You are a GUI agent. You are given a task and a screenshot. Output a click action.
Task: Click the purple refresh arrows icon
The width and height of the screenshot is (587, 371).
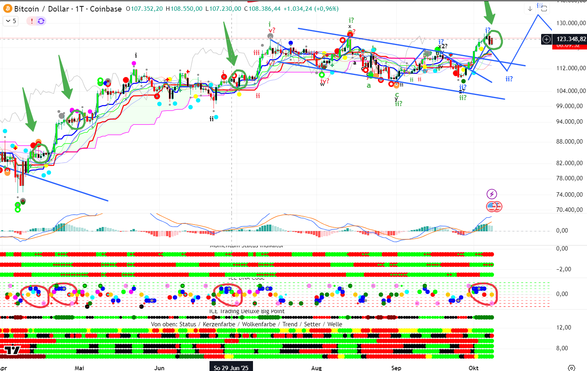[x=41, y=21]
